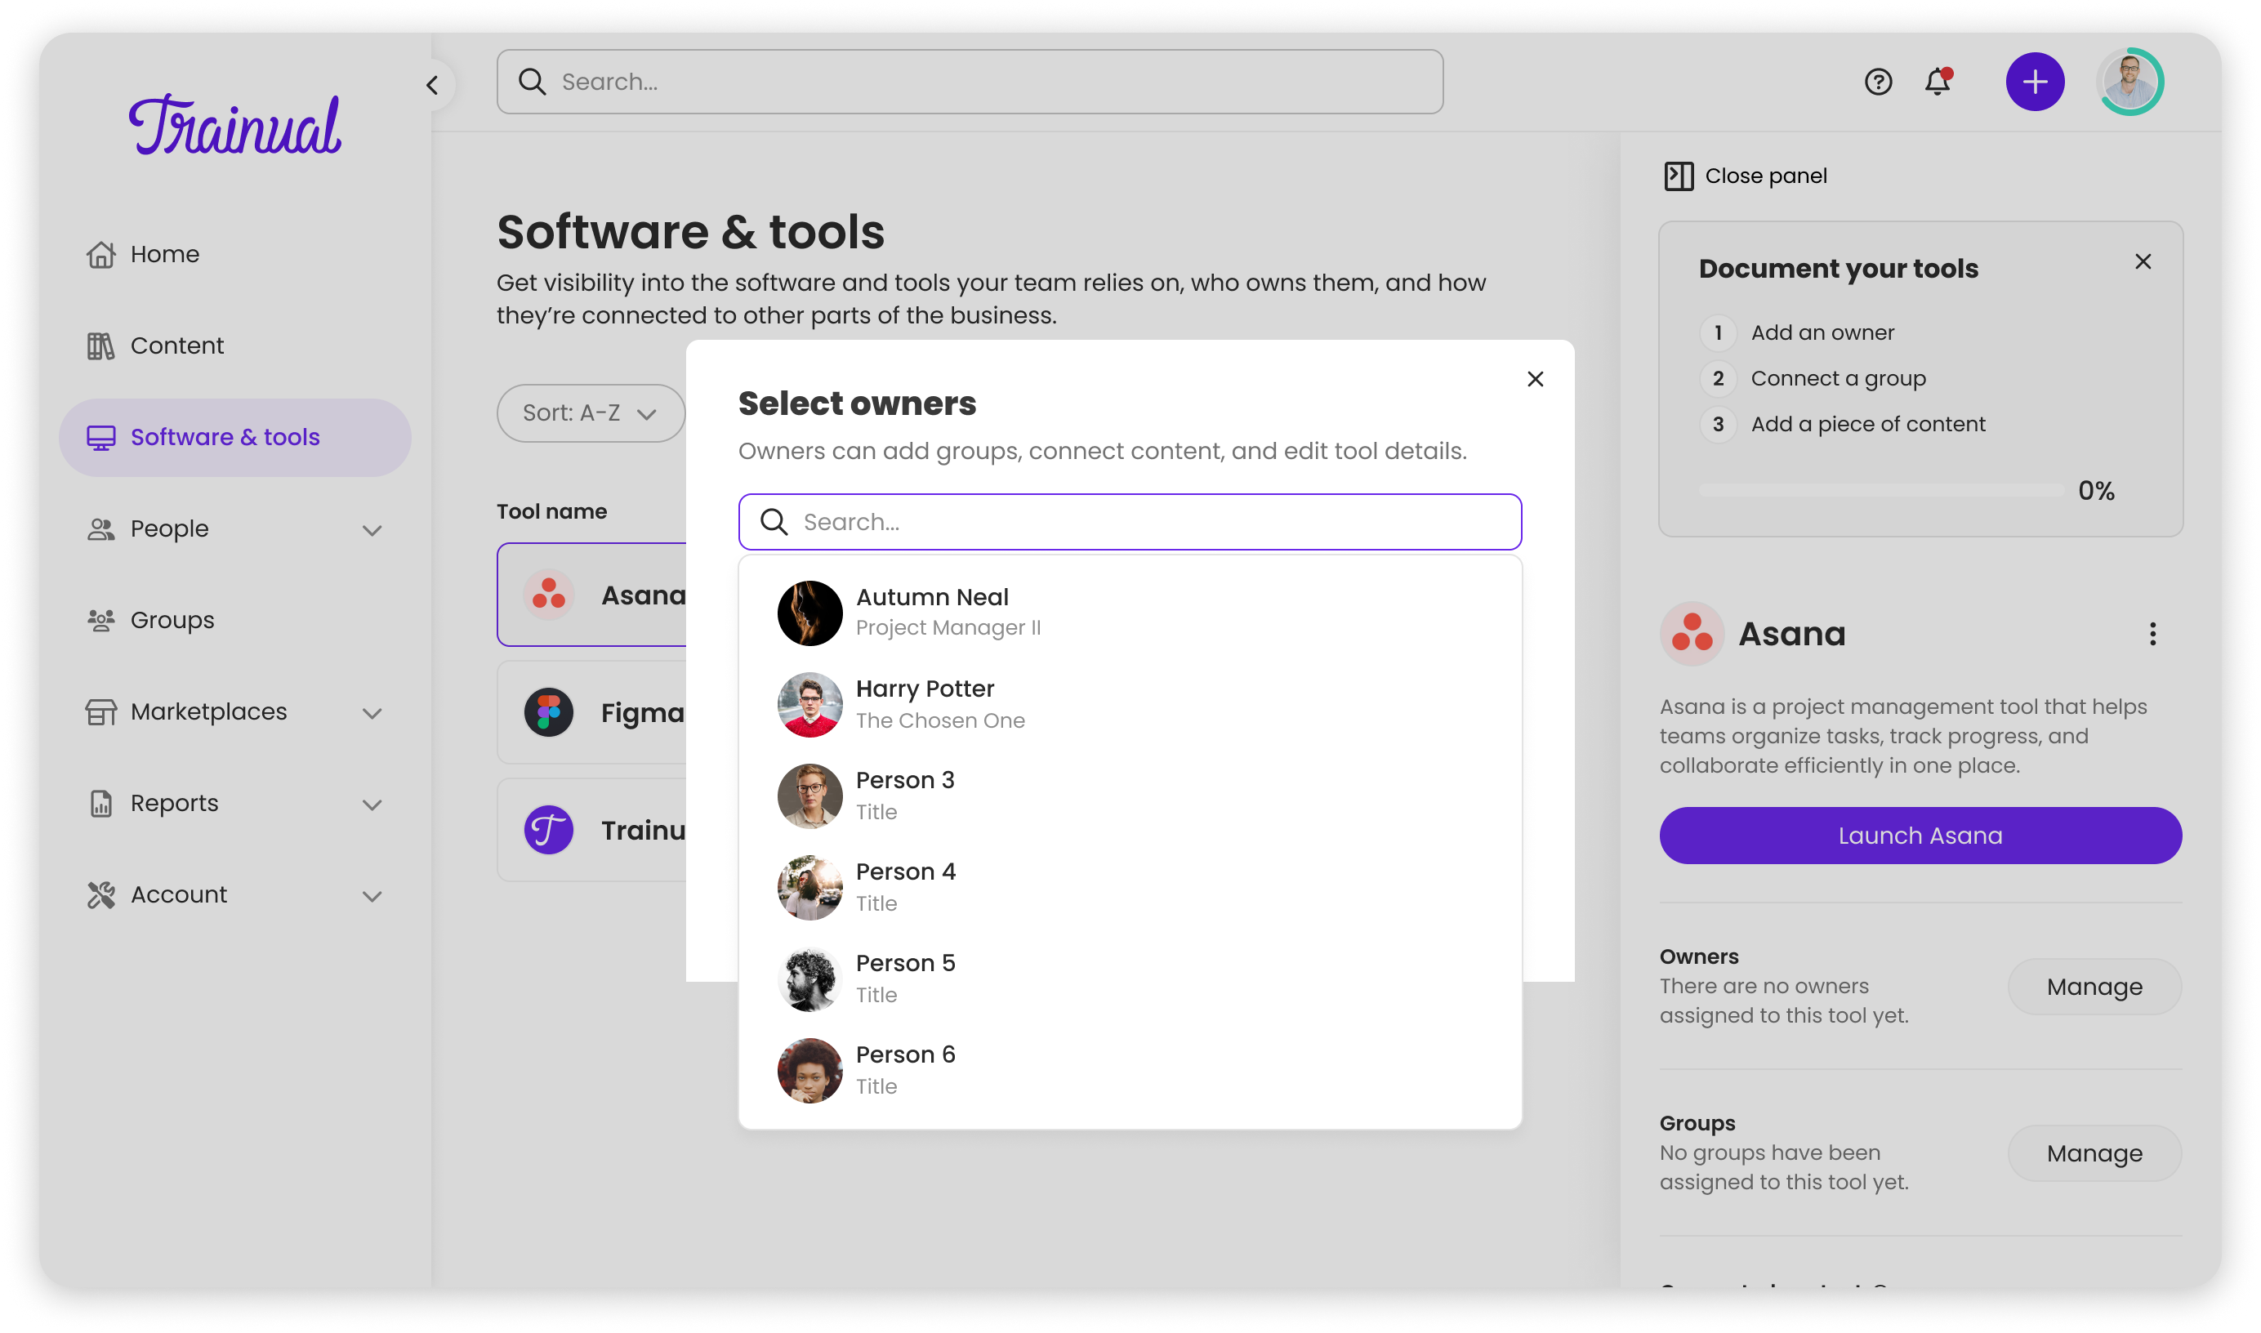Click the Launch Asana button
The width and height of the screenshot is (2261, 1333).
[x=1920, y=836]
